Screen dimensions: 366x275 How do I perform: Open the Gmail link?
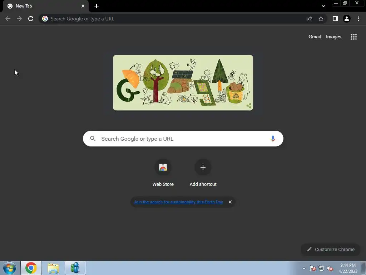tap(315, 37)
